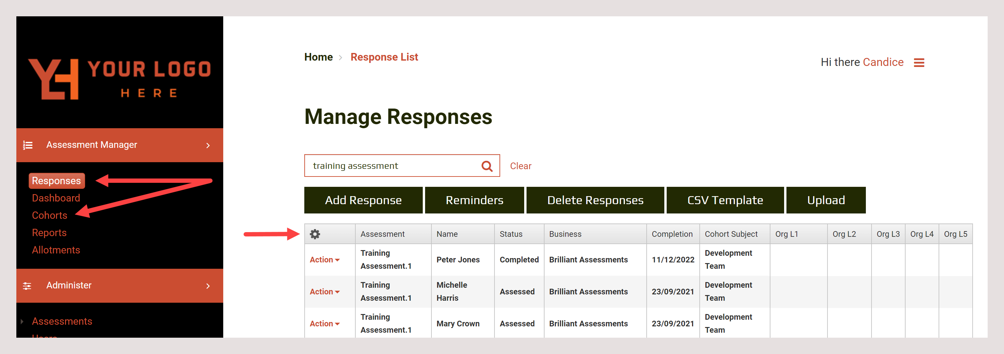Click inside the search input field

tap(390, 165)
